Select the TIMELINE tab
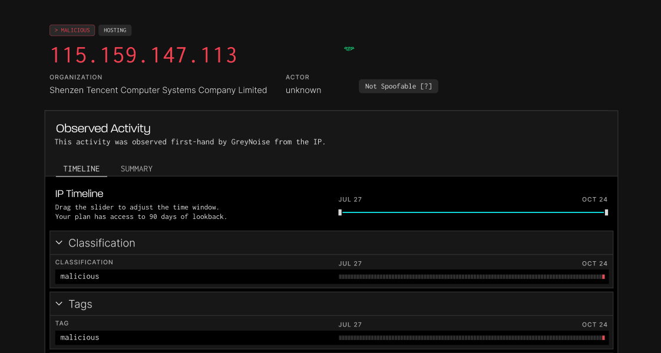Screen dimensions: 661x353 click(x=81, y=169)
